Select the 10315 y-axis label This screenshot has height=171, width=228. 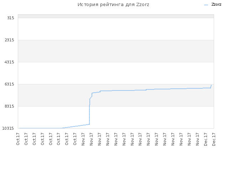click(x=8, y=128)
